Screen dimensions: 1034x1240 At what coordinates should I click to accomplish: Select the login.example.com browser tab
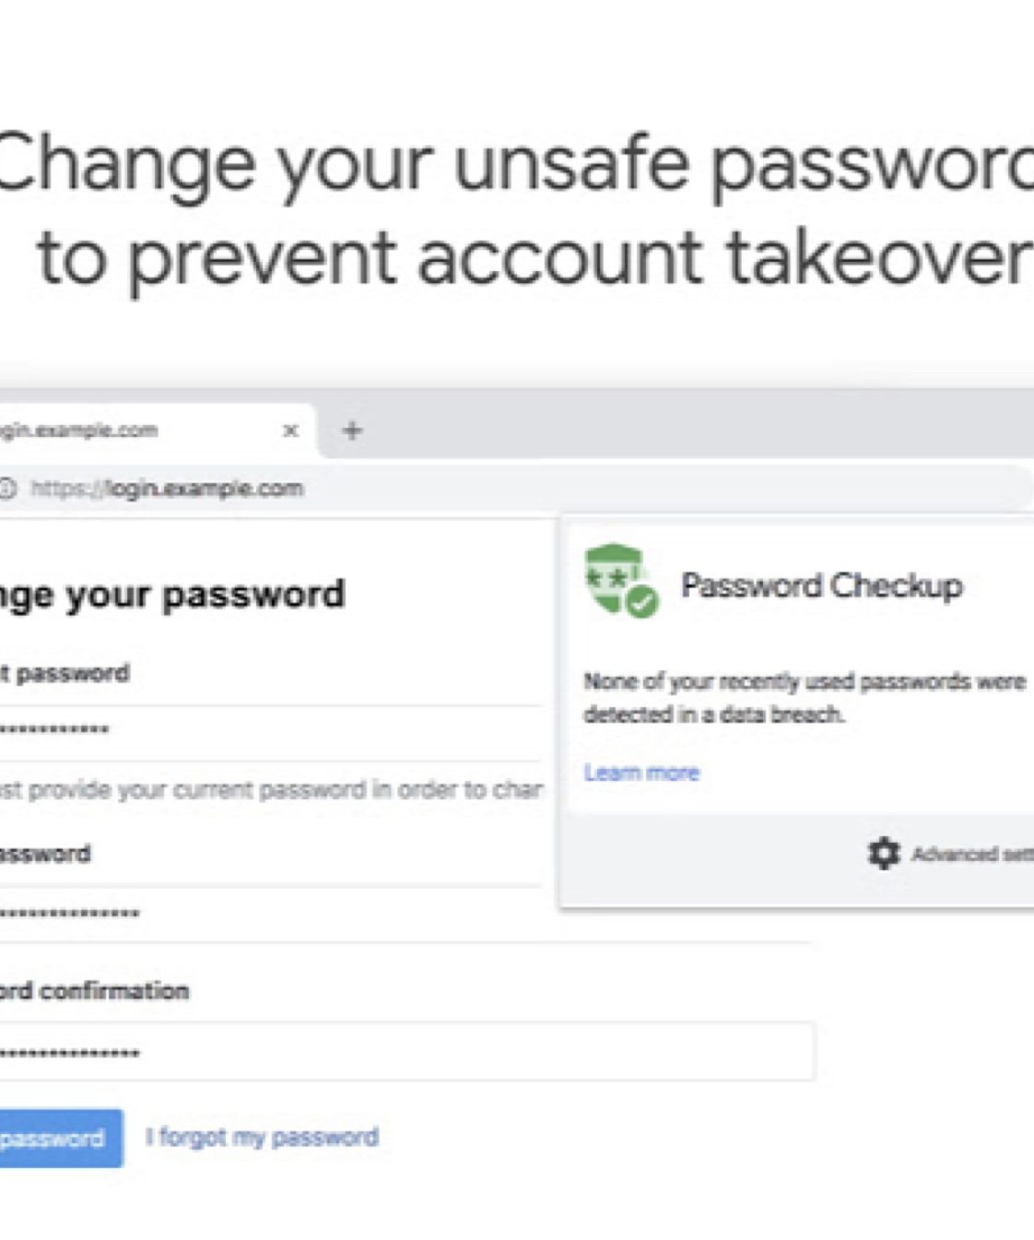pos(111,431)
